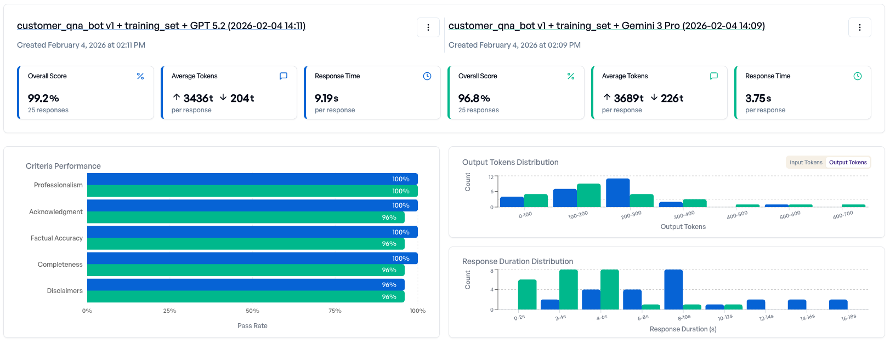This screenshot has width=890, height=344.
Task: Click the green Acknowledgment 96% bar
Action: tap(246, 217)
